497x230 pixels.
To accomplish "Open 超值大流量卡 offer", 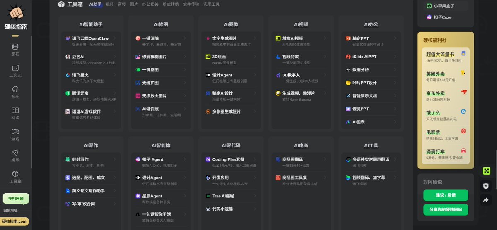I will 446,57.
